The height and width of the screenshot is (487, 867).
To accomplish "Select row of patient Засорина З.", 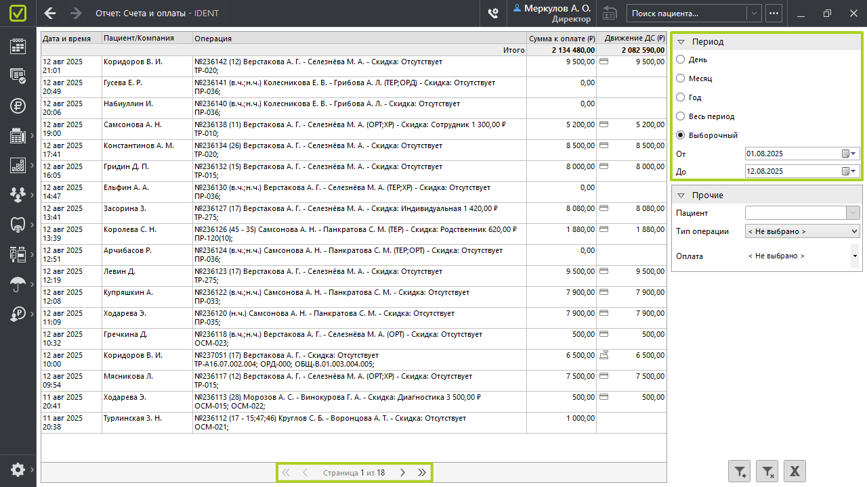I will point(354,213).
